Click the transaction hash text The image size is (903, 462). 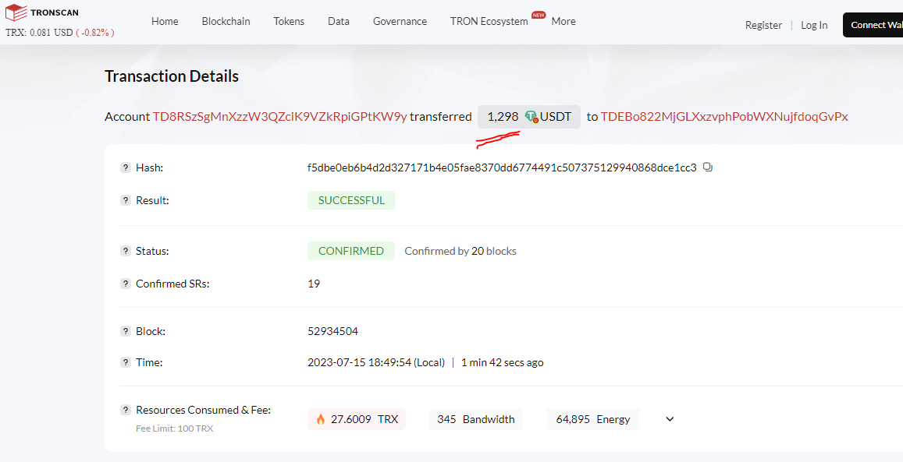[x=502, y=168]
